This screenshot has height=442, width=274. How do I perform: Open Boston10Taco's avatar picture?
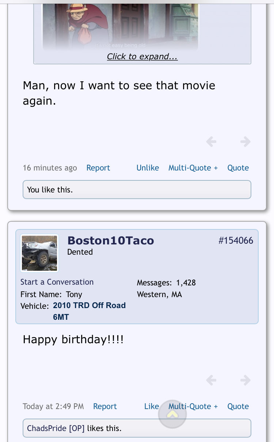point(39,253)
